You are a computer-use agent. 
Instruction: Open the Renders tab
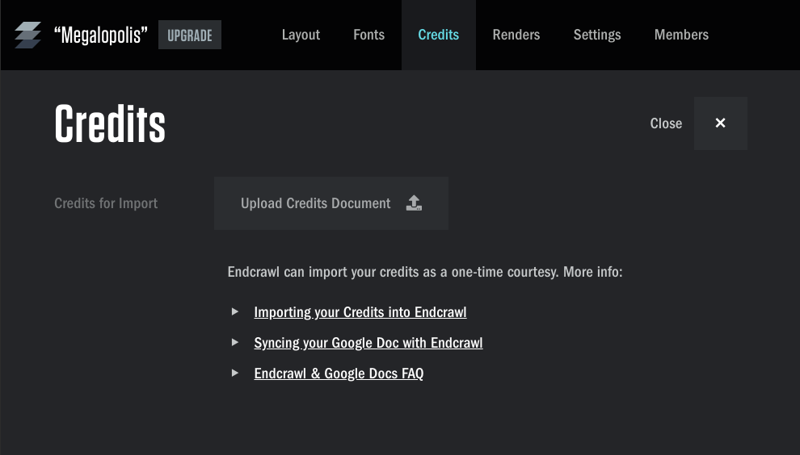coord(516,35)
